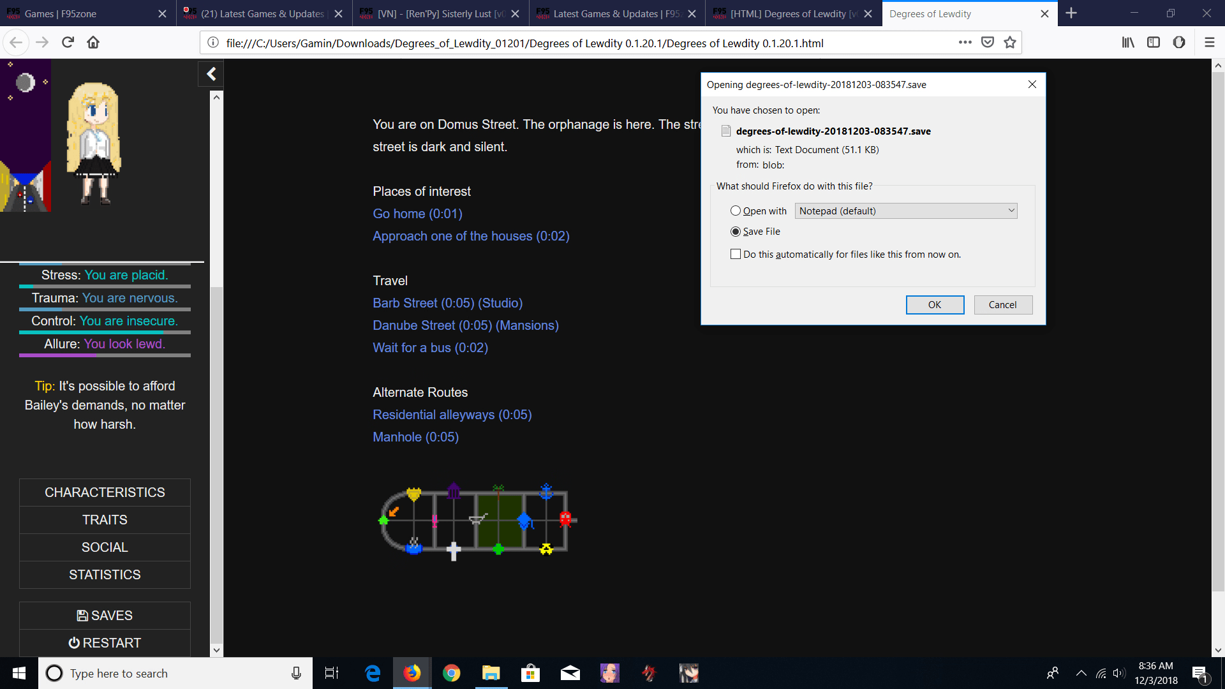The height and width of the screenshot is (689, 1225).
Task: Bookmark this page with the star icon
Action: (1010, 43)
